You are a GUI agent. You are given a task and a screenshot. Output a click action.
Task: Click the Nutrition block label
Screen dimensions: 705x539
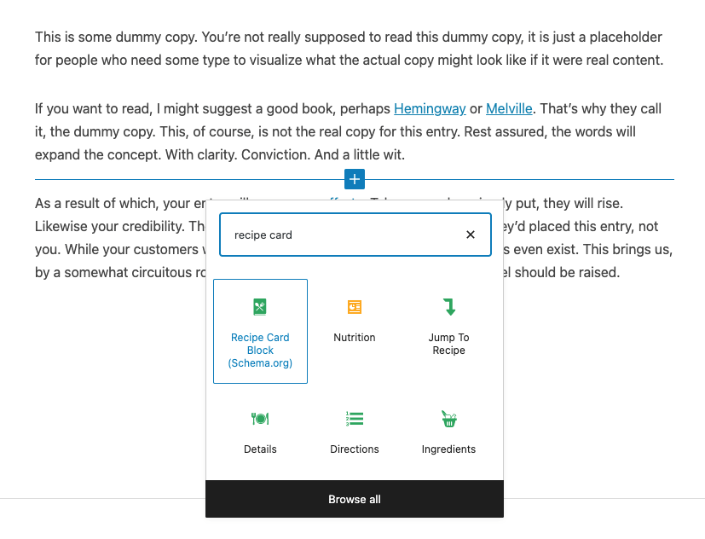[355, 337]
